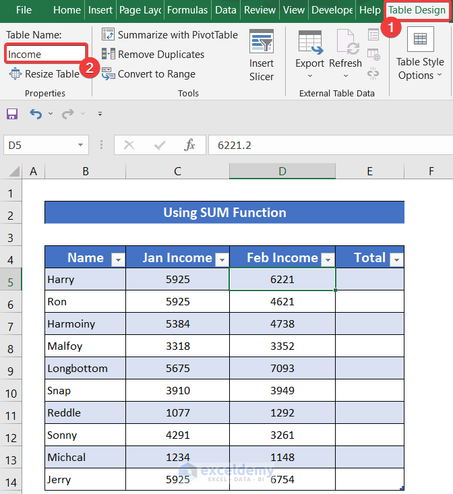The width and height of the screenshot is (453, 494).
Task: Click the Convert to Range icon
Action: 108,74
